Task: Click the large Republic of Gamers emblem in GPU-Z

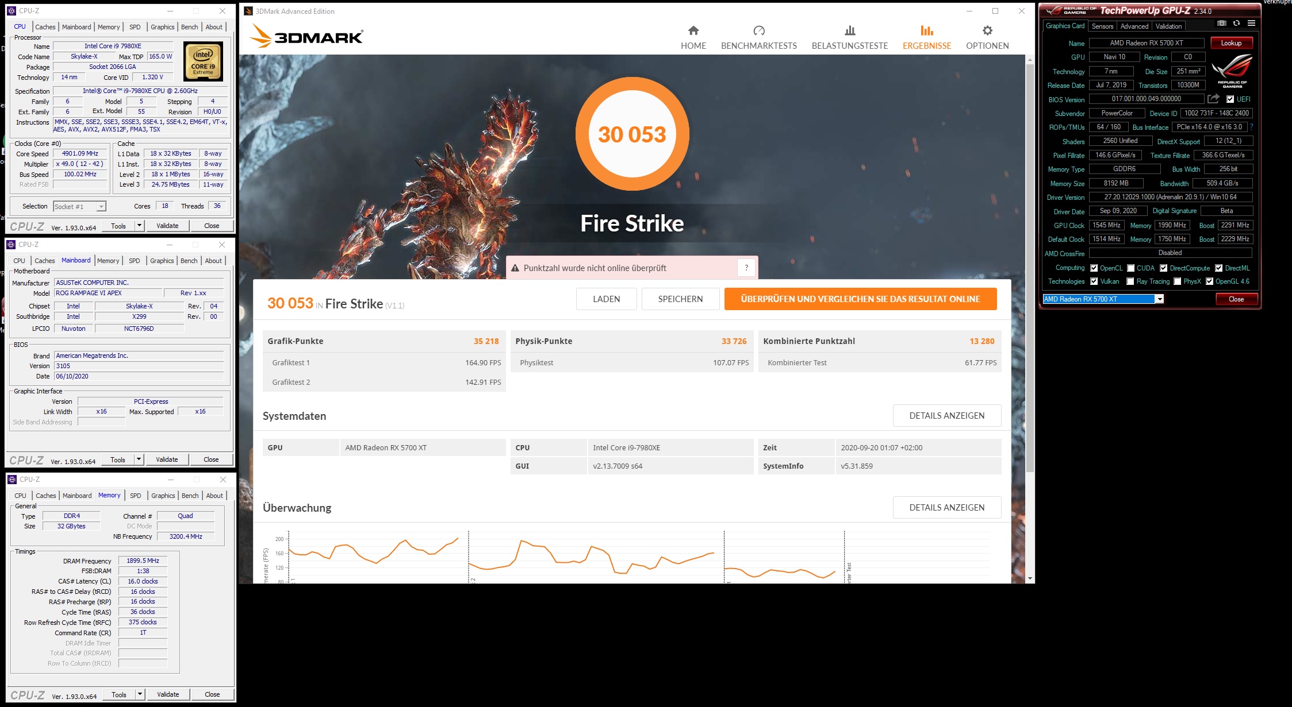Action: tap(1232, 70)
